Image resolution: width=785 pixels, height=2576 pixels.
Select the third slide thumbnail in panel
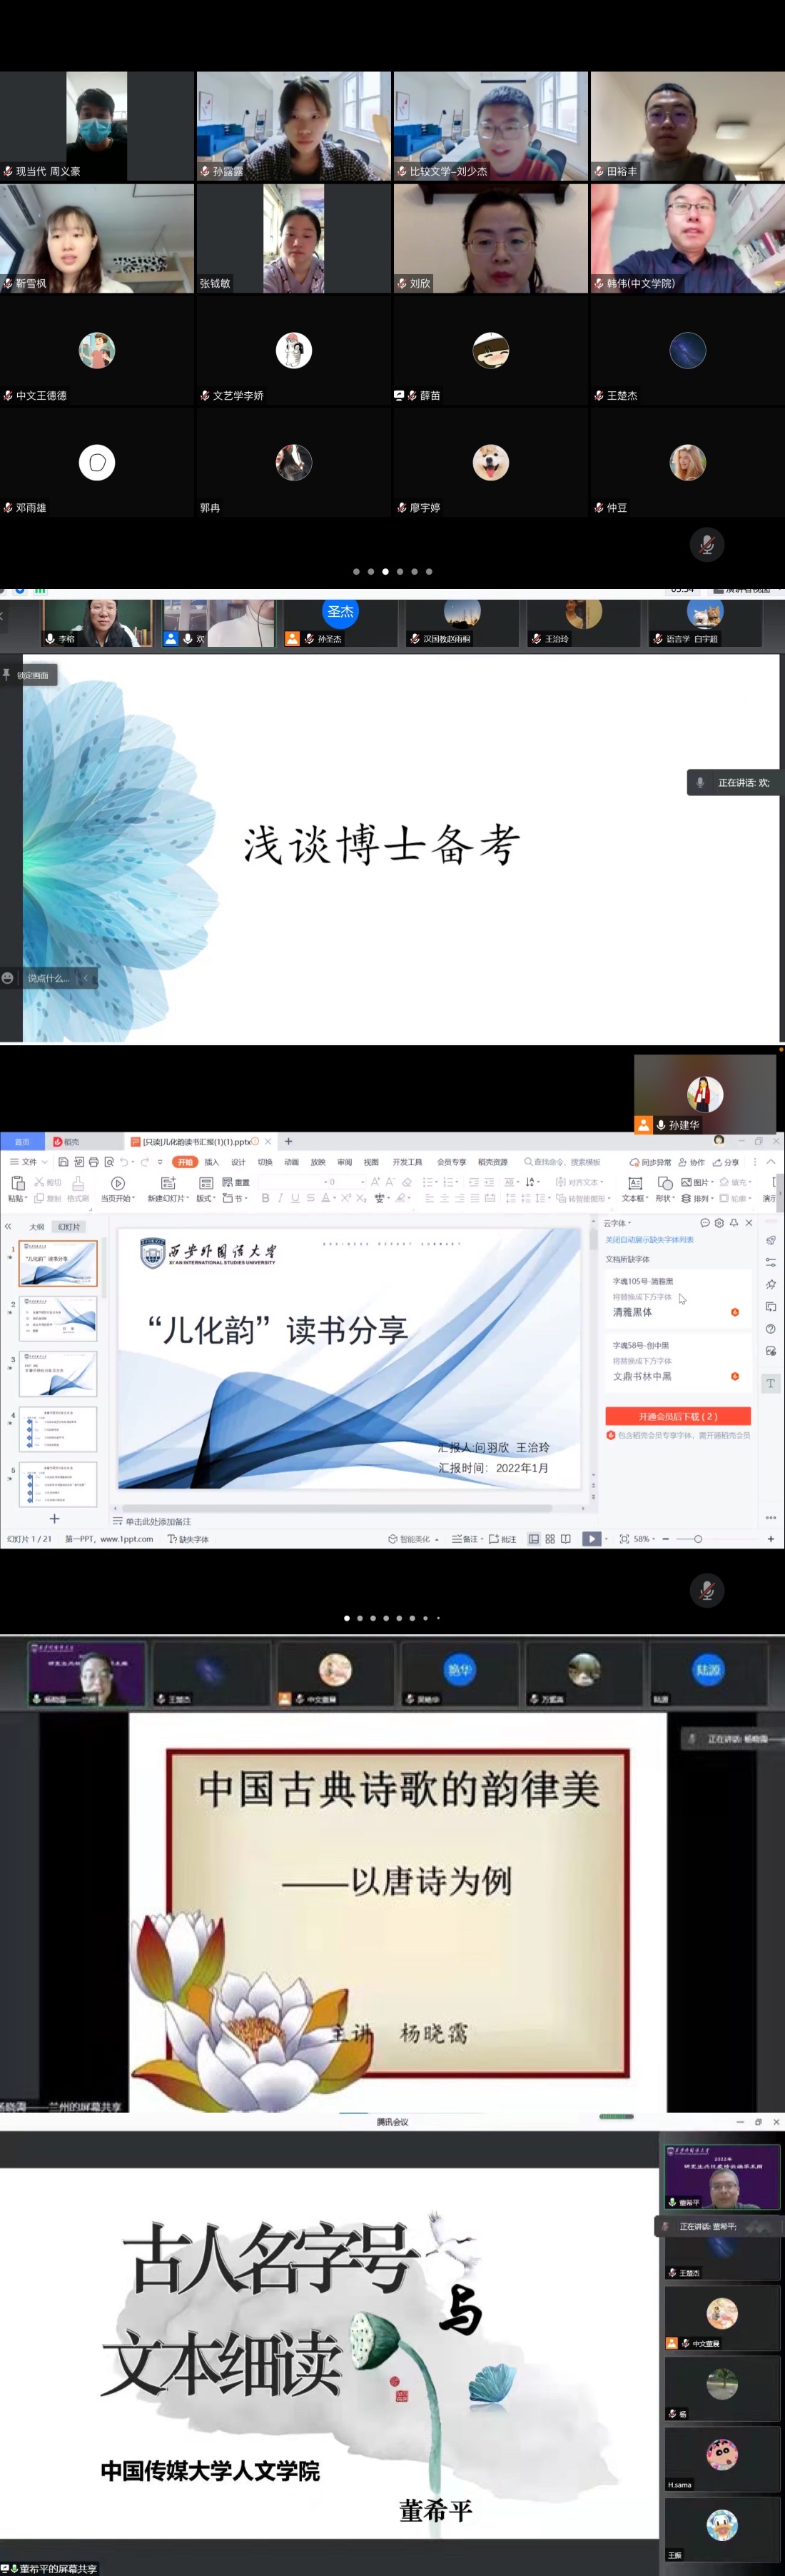pos(58,1373)
